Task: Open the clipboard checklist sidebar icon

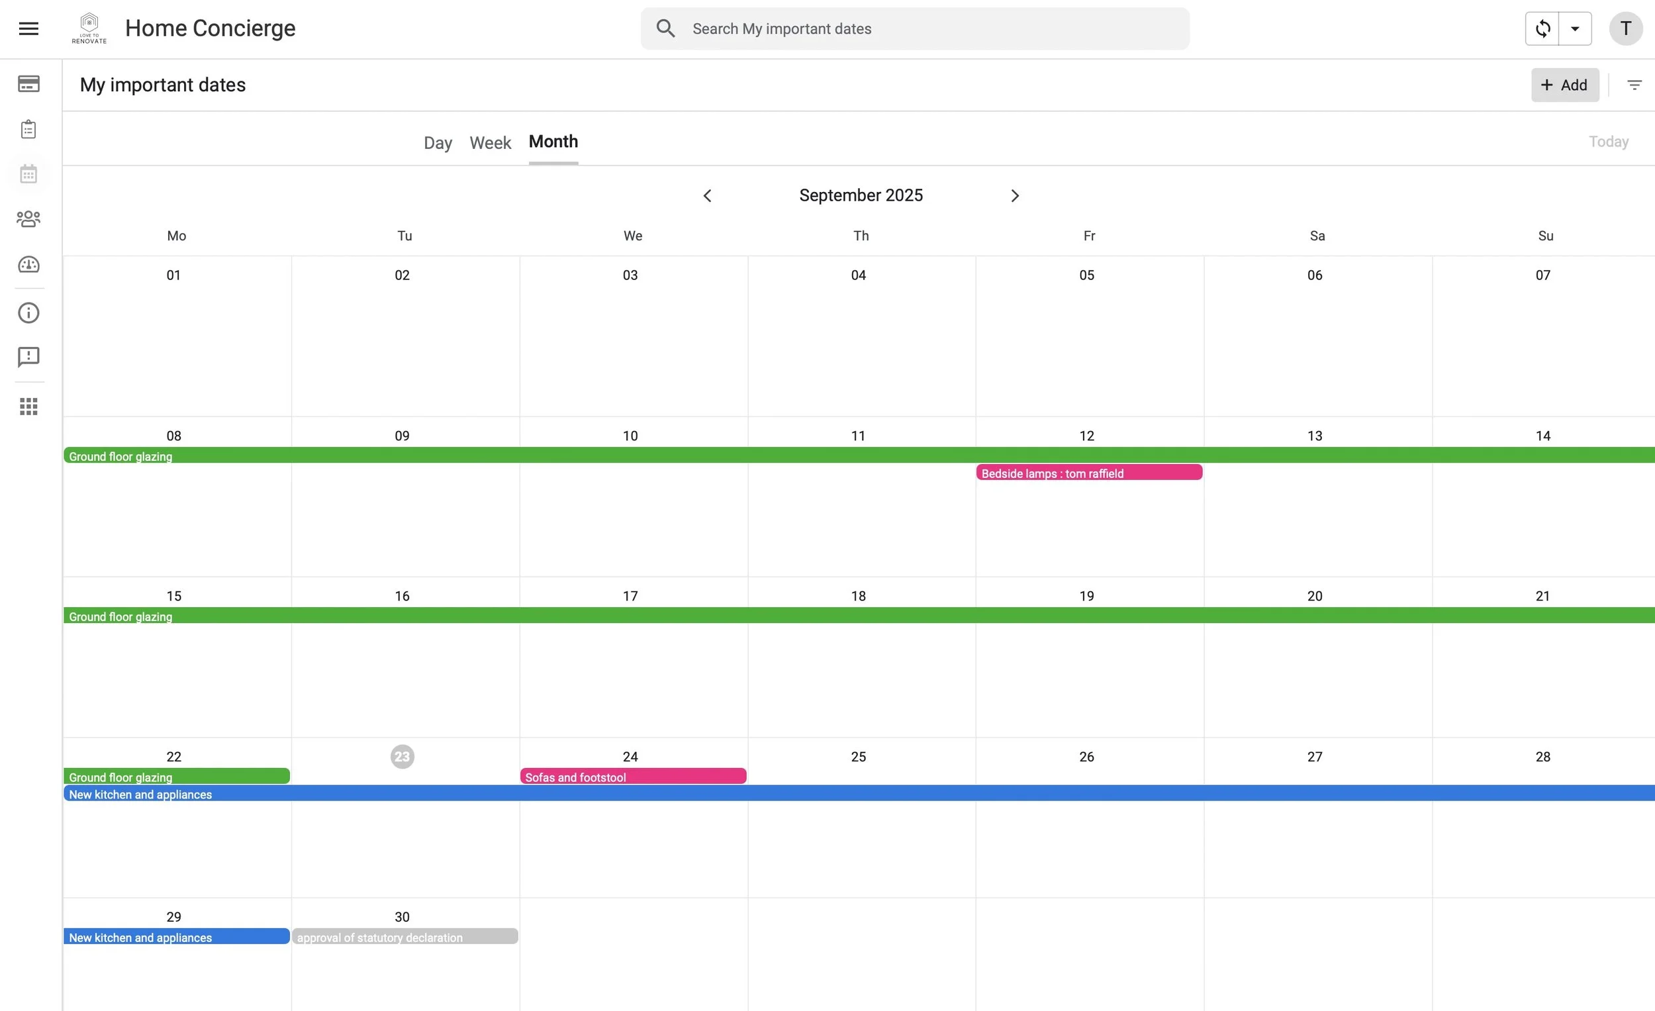Action: click(x=28, y=129)
